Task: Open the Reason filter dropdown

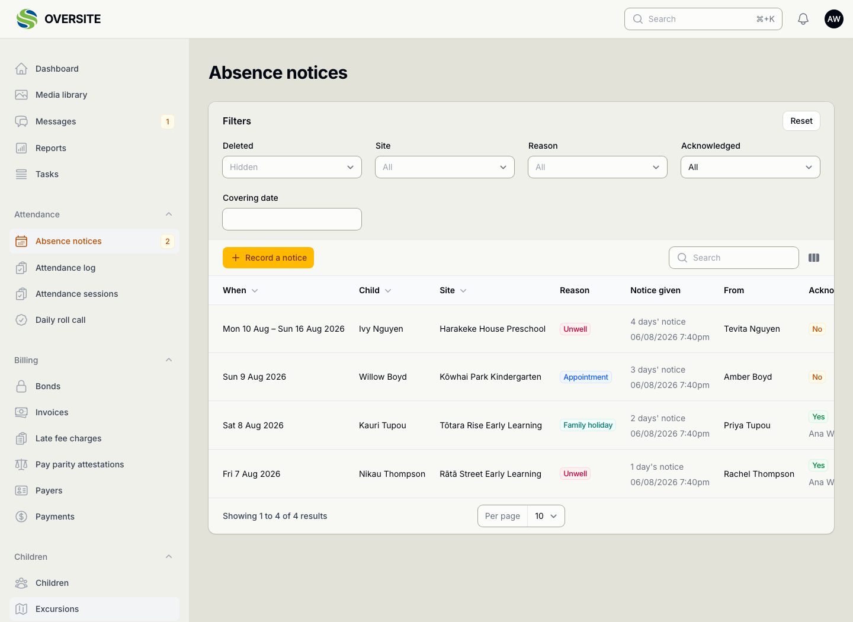Action: [x=598, y=167]
